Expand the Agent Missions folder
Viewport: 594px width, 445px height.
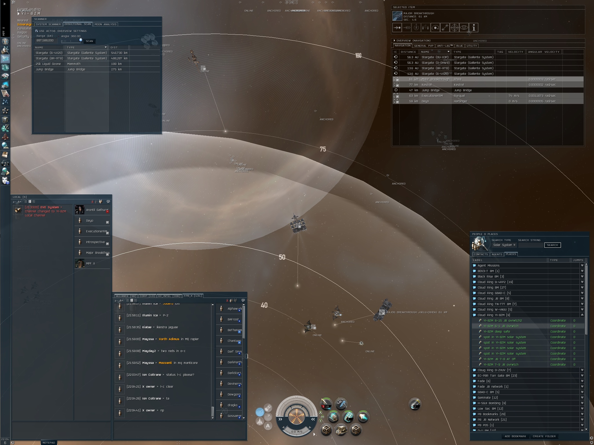582,265
